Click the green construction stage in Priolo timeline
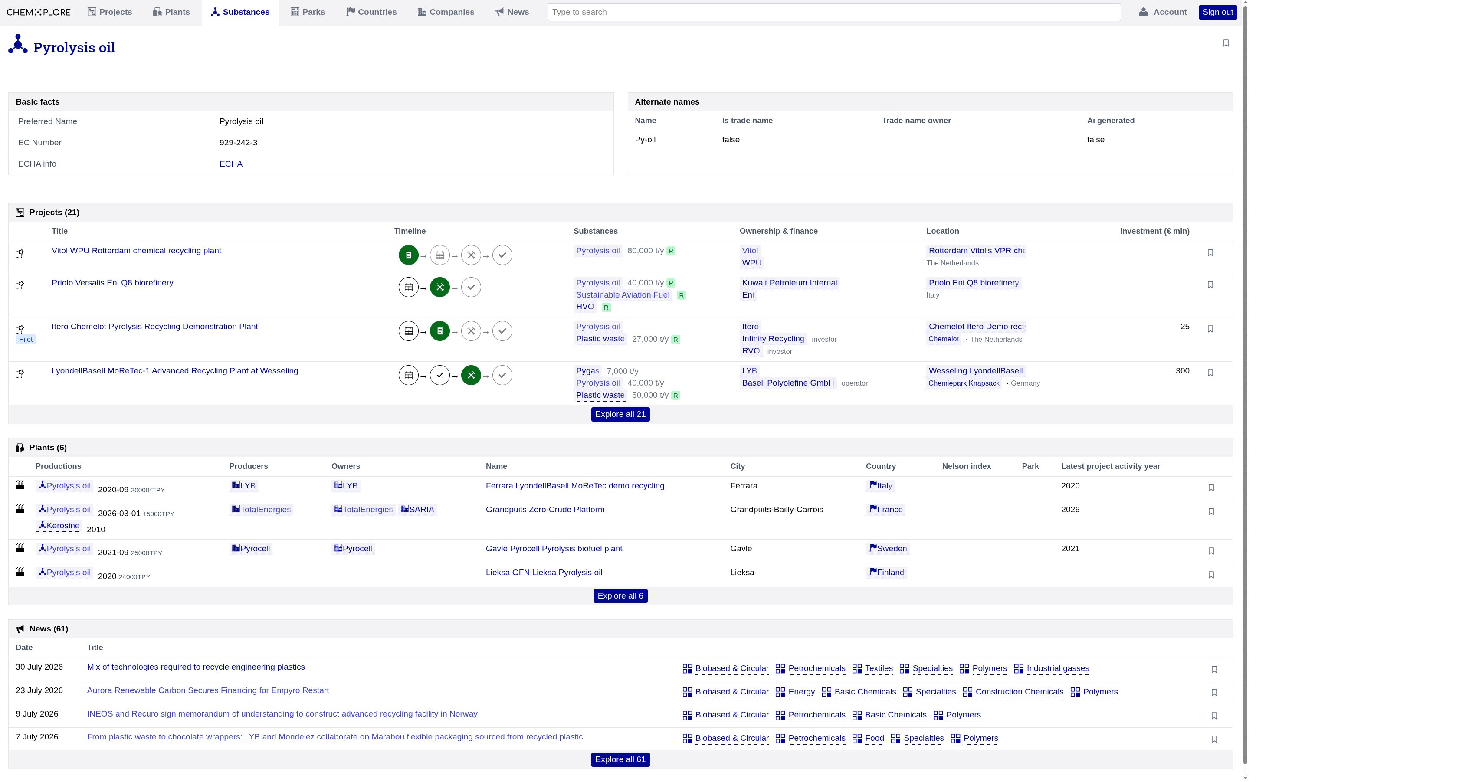 [439, 287]
